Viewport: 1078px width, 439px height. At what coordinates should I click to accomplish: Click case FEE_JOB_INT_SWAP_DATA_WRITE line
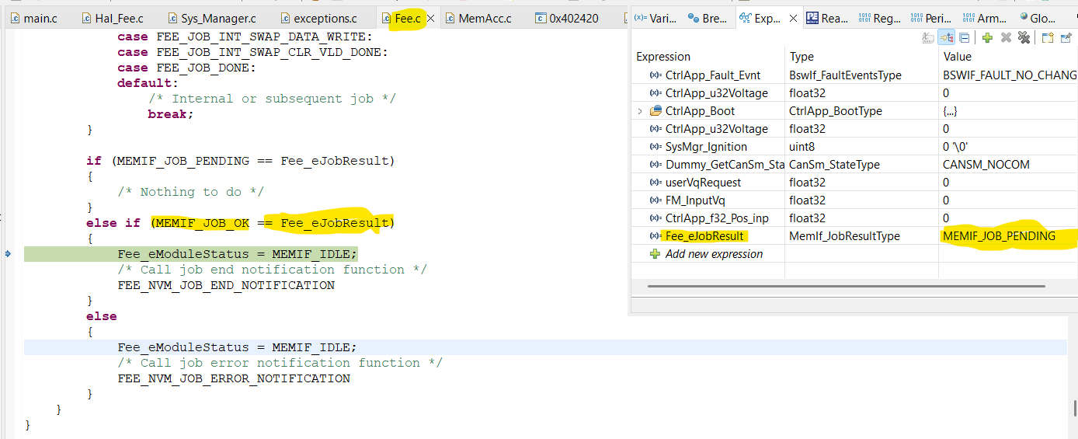pyautogui.click(x=245, y=37)
